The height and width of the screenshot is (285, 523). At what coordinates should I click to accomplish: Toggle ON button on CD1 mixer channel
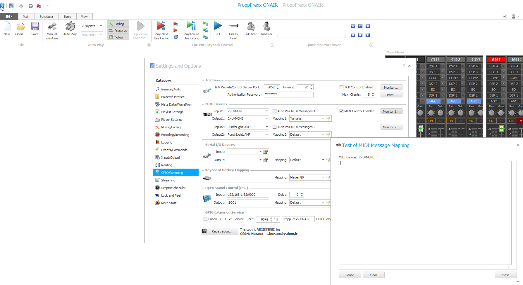click(x=431, y=121)
